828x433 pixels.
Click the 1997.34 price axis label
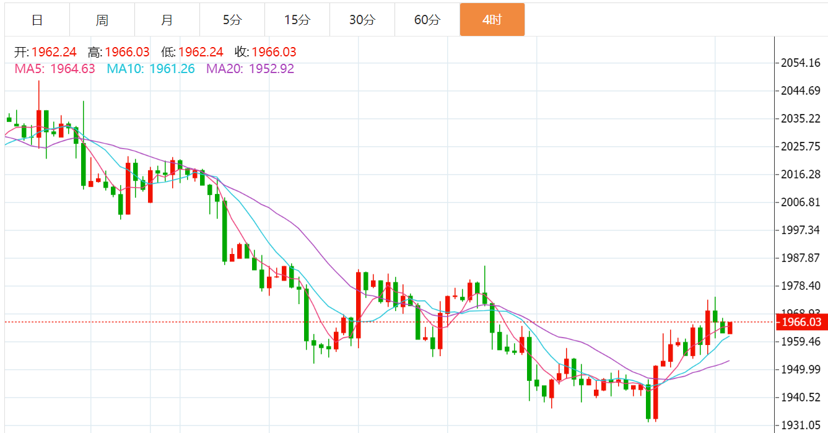click(801, 230)
